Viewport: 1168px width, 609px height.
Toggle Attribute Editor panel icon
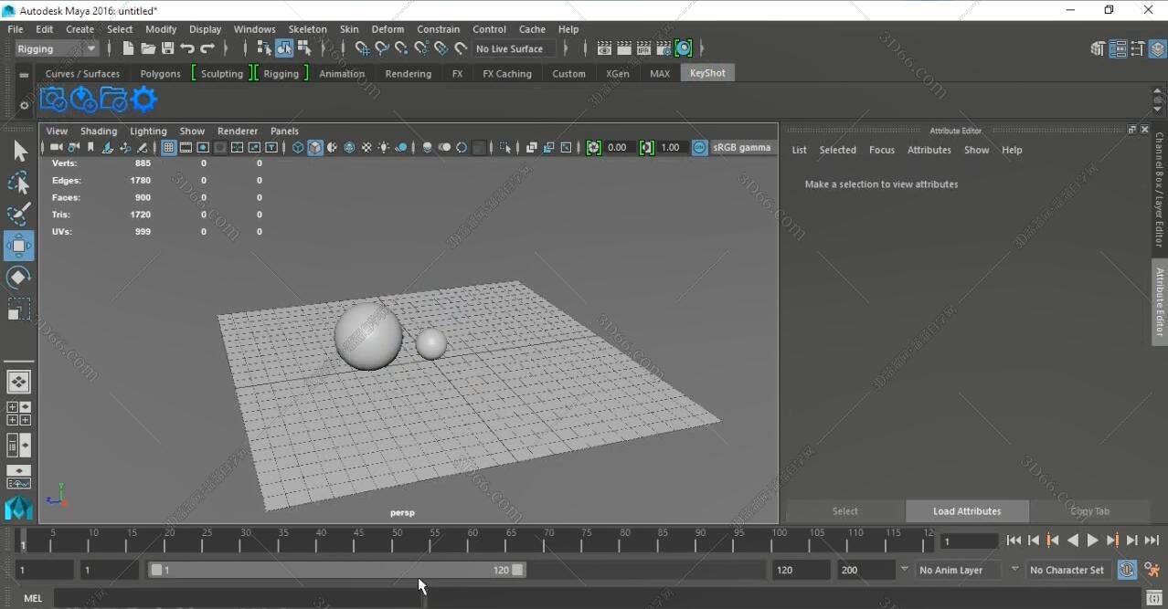click(x=1118, y=49)
